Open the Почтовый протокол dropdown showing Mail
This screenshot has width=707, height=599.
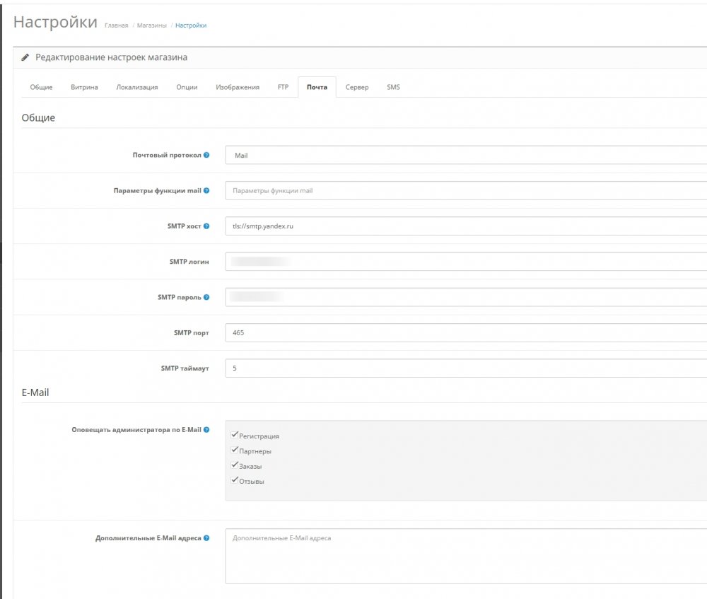coord(466,155)
